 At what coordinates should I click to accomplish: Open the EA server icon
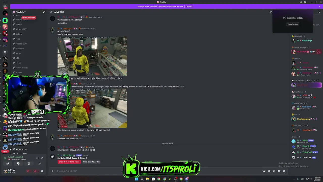tap(5, 39)
